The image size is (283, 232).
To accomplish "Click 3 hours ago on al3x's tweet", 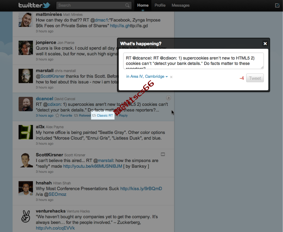I will 45,144.
